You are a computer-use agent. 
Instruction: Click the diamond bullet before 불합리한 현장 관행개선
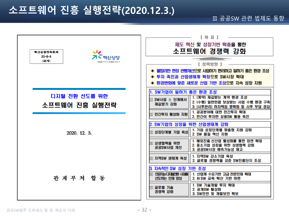click(153, 71)
